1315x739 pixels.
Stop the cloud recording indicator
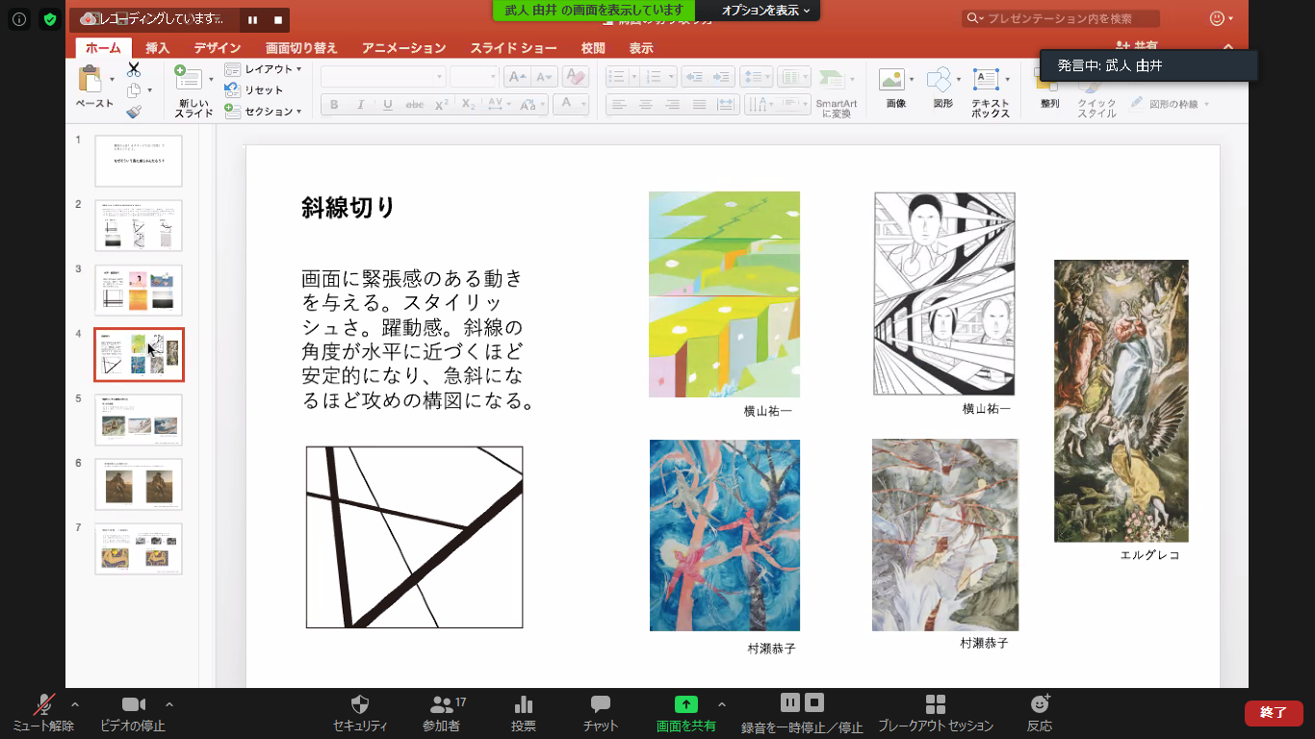pos(278,19)
